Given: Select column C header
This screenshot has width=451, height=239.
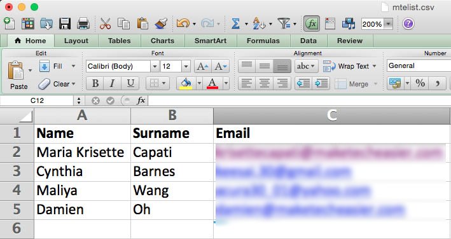Looking at the screenshot, I should [331, 116].
